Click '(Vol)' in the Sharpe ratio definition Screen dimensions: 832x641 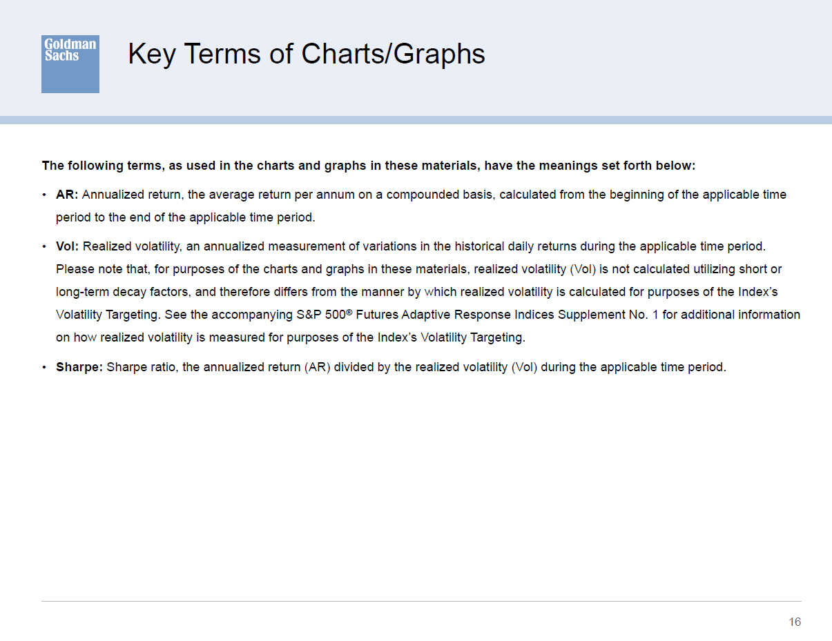(524, 367)
